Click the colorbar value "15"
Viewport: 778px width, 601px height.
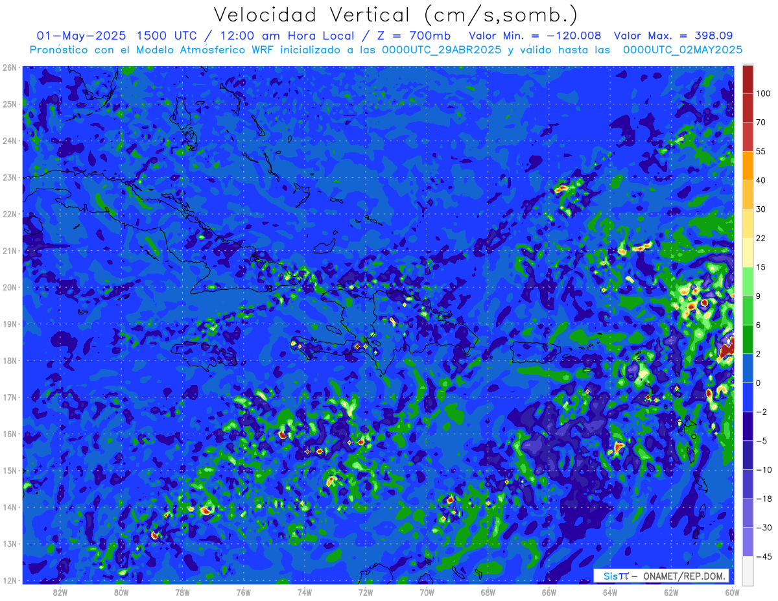tap(761, 267)
